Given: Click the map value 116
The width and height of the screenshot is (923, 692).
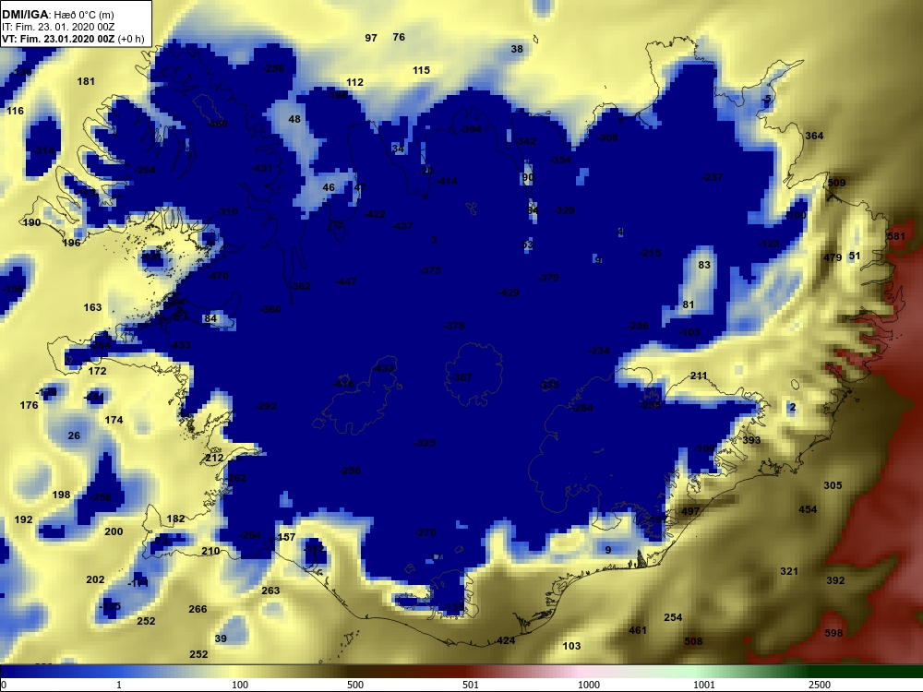Looking at the screenshot, I should click(x=16, y=111).
